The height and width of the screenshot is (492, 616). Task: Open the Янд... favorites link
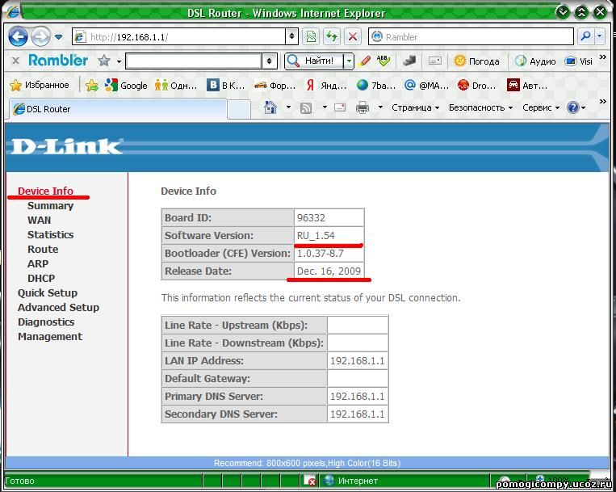pyautogui.click(x=326, y=86)
